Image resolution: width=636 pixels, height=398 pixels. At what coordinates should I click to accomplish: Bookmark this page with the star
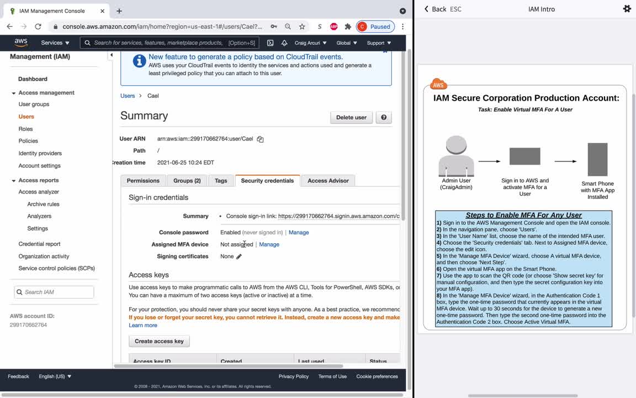point(302,27)
